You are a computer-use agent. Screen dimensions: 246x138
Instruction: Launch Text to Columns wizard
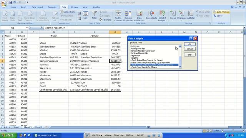[x=118, y=16]
